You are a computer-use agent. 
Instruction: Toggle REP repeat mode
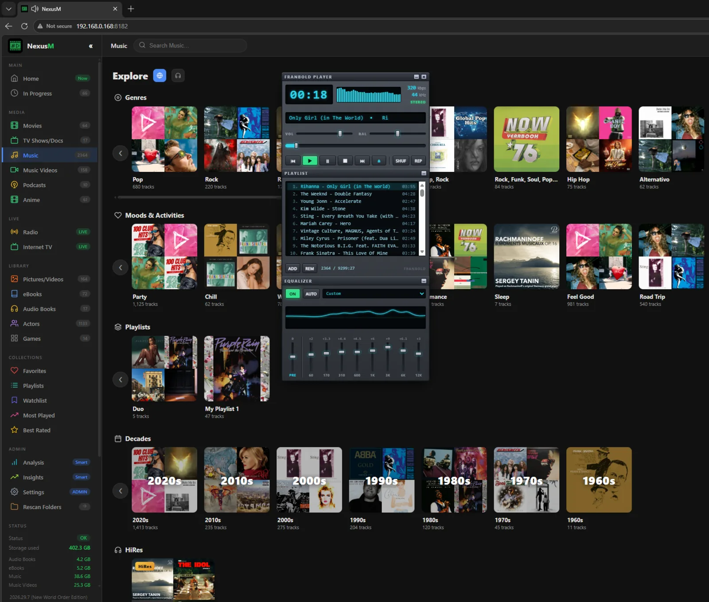coord(418,161)
